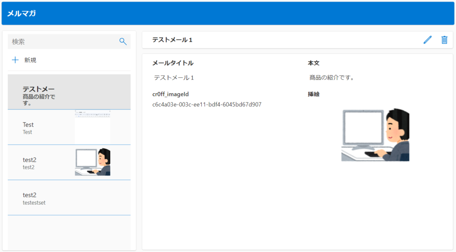Viewport: 456px width, 252px height.
Task: Click the 挿絵 field label
Action: [314, 94]
